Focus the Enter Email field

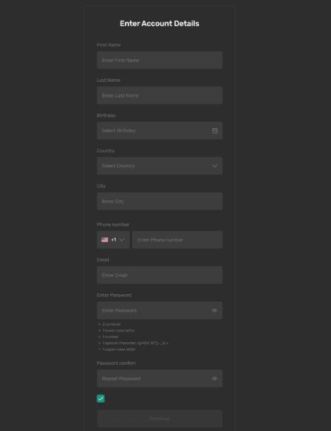160,275
